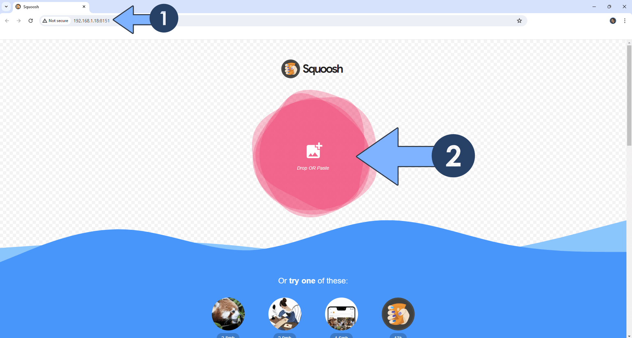This screenshot has height=338, width=632.
Task: Choose the artwork illustration sample image
Action: pyautogui.click(x=285, y=314)
